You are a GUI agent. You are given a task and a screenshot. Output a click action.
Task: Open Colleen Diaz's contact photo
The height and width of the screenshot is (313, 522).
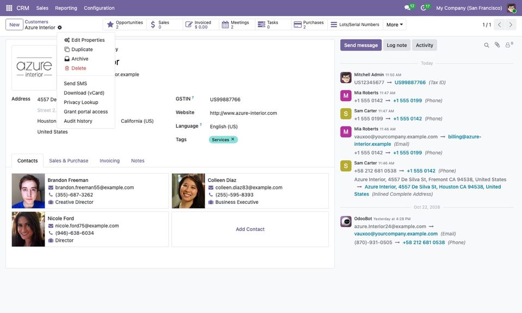coord(189,191)
